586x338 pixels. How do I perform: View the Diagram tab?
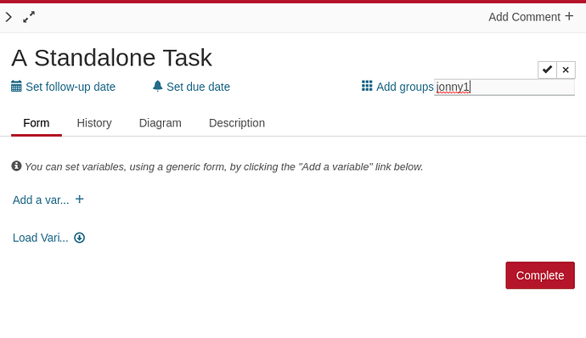tap(160, 123)
